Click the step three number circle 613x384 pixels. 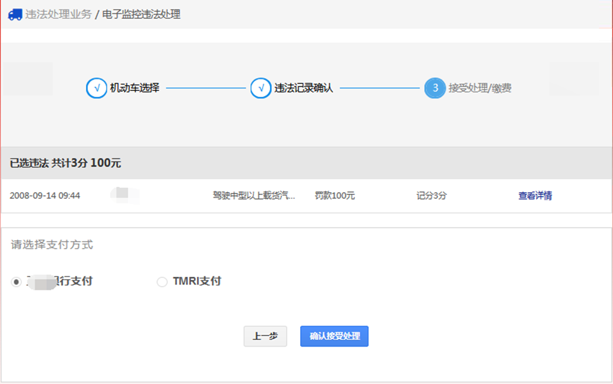click(x=435, y=88)
